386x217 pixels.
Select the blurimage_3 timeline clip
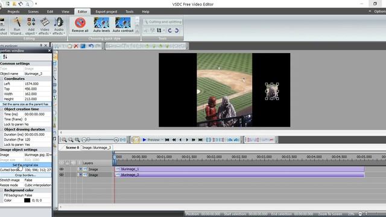[240, 175]
